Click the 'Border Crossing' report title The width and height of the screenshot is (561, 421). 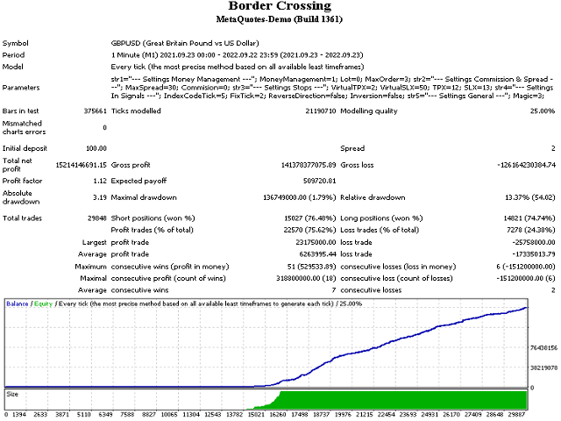280,6
